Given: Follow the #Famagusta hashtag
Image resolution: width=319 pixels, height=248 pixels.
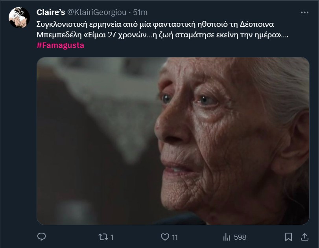Looking at the screenshot, I should [x=61, y=45].
